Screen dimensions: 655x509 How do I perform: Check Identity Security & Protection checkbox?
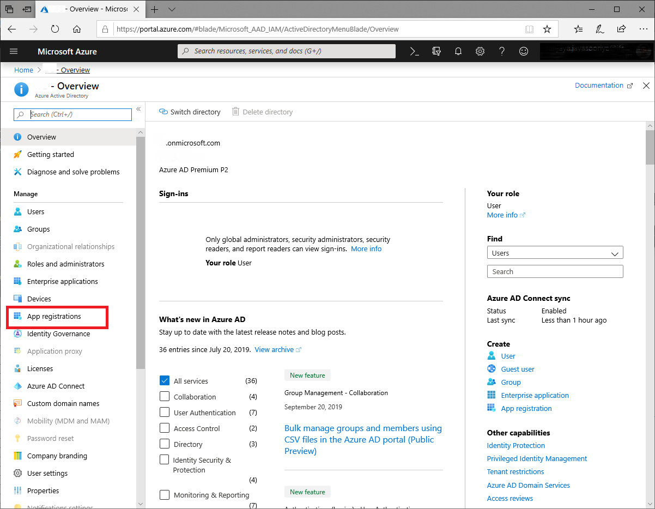coord(165,459)
